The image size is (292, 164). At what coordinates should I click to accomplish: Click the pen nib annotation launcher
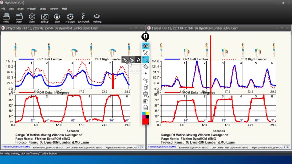(145, 37)
